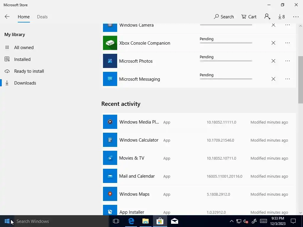The image size is (303, 227).
Task: Click the Microsoft Messaging progress bar
Action: [226, 79]
